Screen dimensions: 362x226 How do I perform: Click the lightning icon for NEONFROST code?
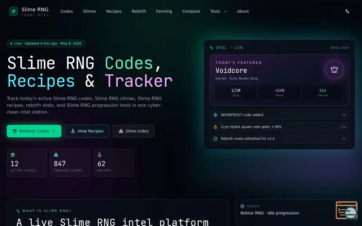(215, 115)
